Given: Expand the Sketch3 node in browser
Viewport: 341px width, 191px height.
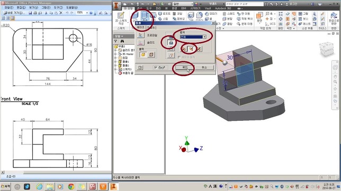Looking at the screenshot, I should (x=115, y=69).
